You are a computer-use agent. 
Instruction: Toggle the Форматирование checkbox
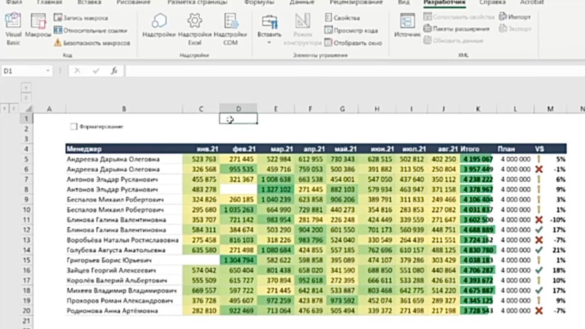74,127
